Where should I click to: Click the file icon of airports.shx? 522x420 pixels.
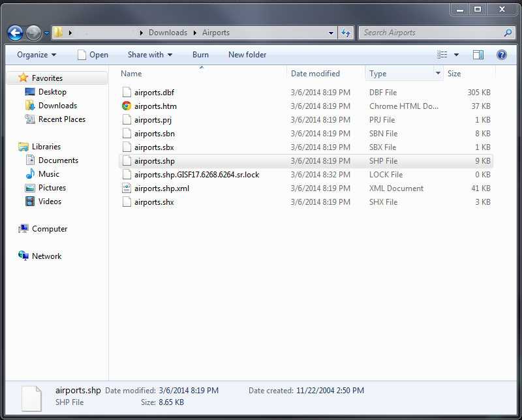click(127, 202)
